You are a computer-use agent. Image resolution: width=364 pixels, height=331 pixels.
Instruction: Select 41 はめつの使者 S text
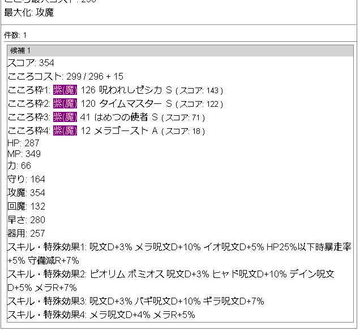pos(119,117)
